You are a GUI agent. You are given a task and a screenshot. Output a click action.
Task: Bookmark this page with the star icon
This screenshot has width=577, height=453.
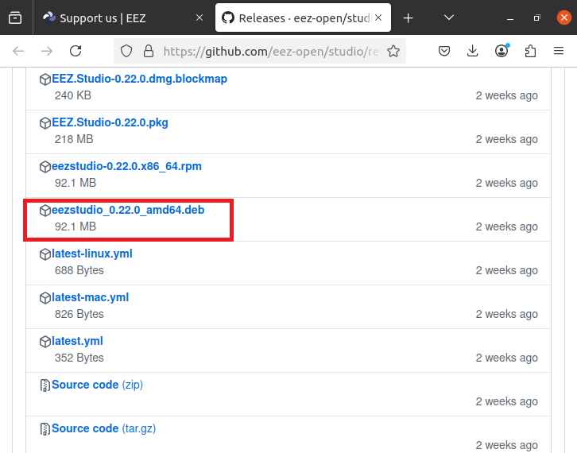(x=392, y=51)
